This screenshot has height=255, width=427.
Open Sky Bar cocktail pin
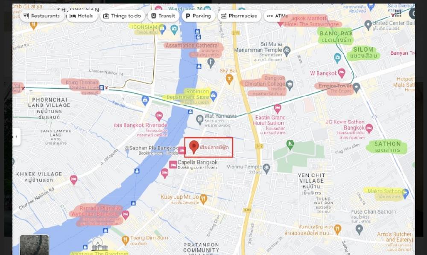[x=229, y=79]
